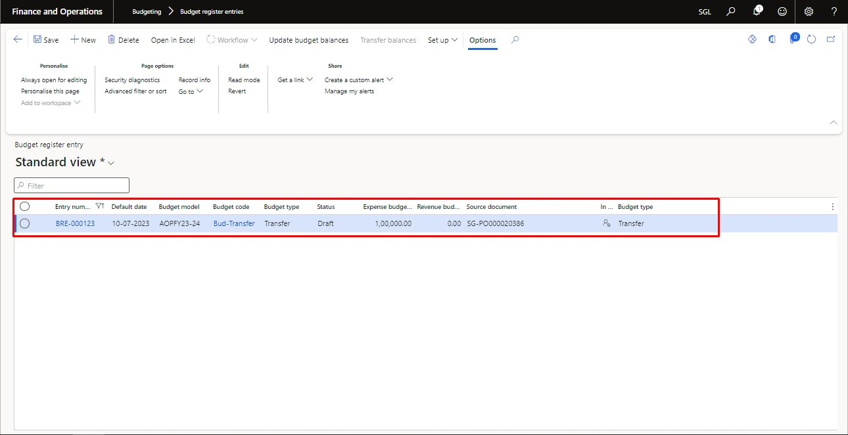The image size is (848, 435).
Task: Open the Bud-Transfer budget code link
Action: [x=234, y=223]
